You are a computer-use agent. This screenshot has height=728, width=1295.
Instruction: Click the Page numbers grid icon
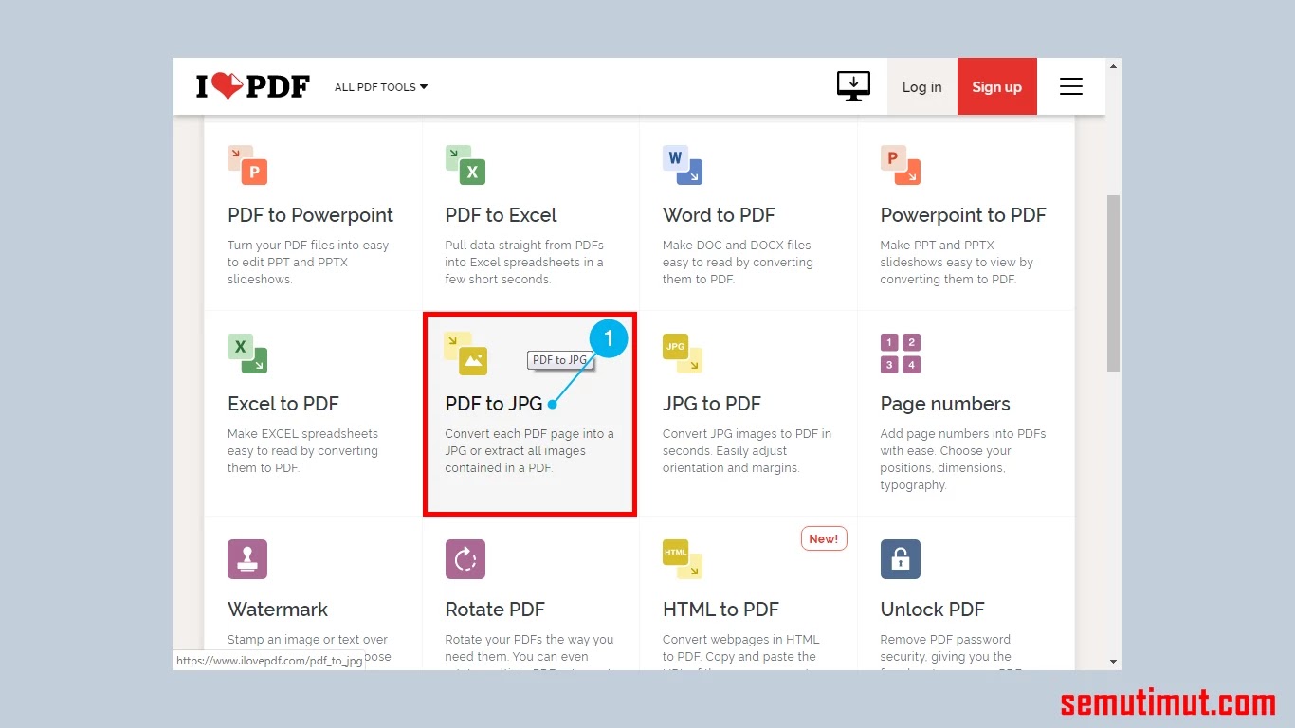pyautogui.click(x=901, y=354)
